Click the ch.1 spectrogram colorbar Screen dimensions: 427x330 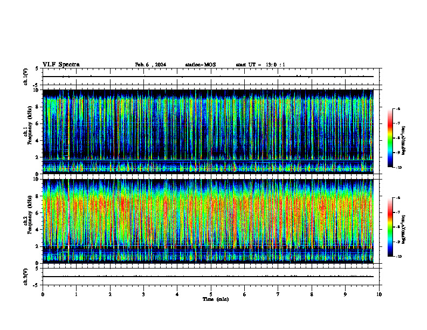tap(390, 138)
